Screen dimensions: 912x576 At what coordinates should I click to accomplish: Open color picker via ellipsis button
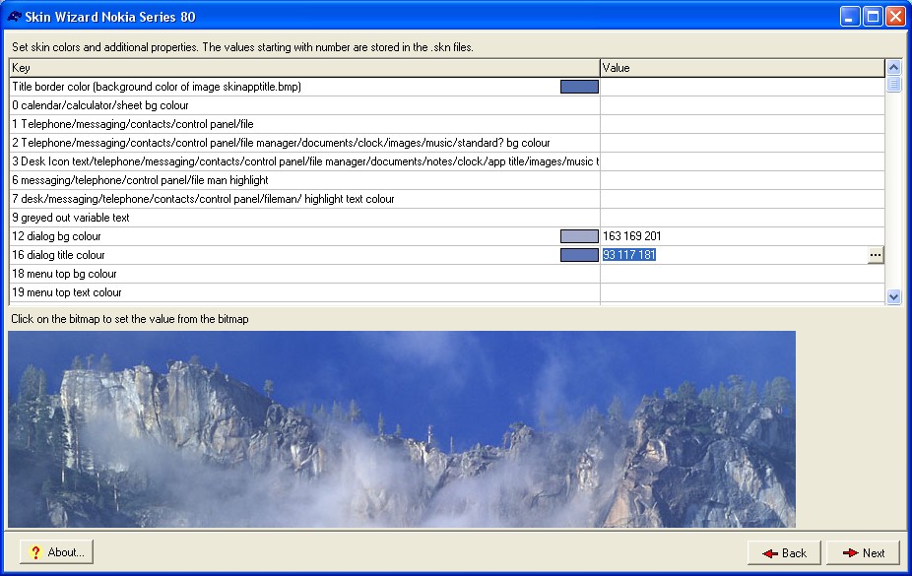(875, 255)
